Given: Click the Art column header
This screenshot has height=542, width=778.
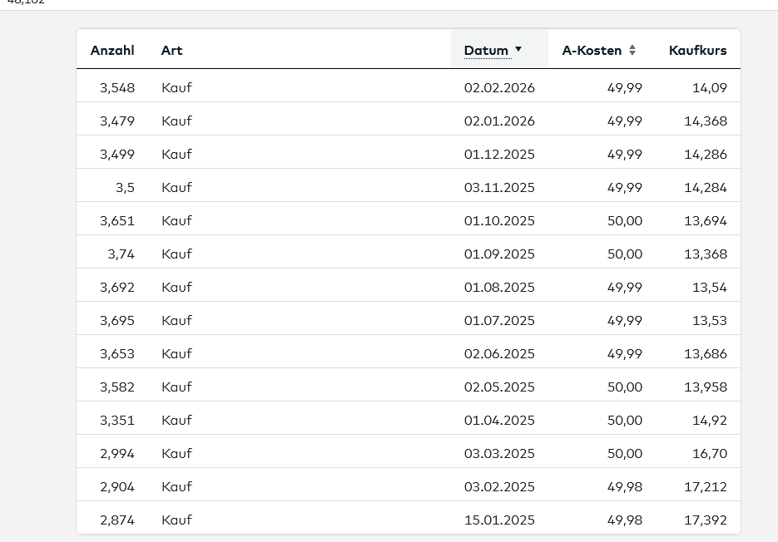Looking at the screenshot, I should (171, 51).
